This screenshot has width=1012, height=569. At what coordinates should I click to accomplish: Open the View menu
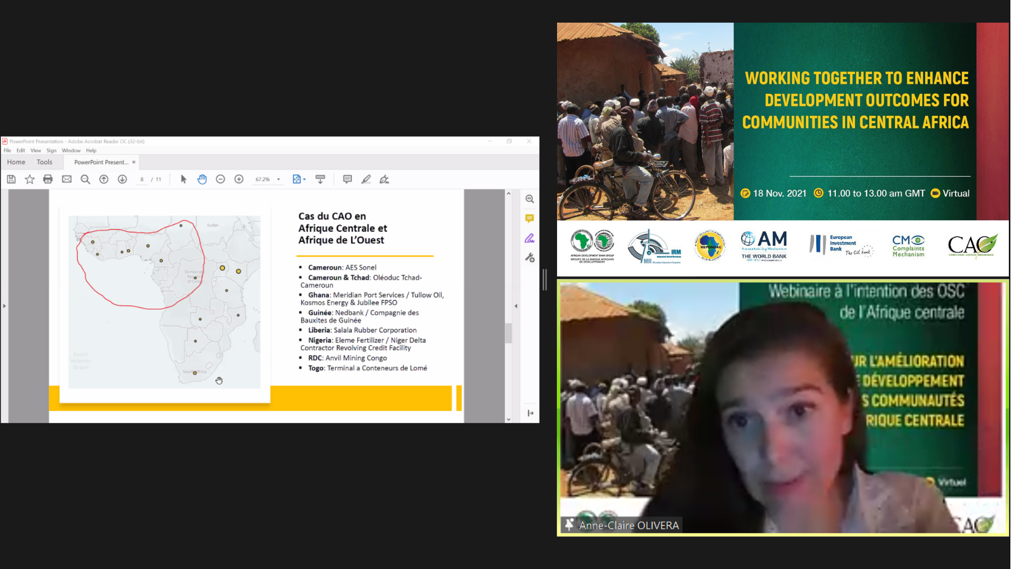pyautogui.click(x=35, y=150)
